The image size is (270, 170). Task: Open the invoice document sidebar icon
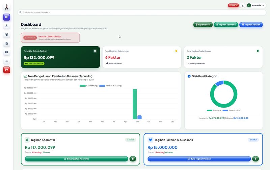point(6,44)
